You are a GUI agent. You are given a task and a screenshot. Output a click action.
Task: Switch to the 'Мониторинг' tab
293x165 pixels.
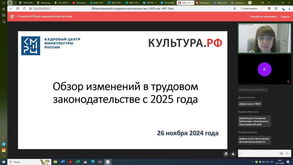point(44,3)
